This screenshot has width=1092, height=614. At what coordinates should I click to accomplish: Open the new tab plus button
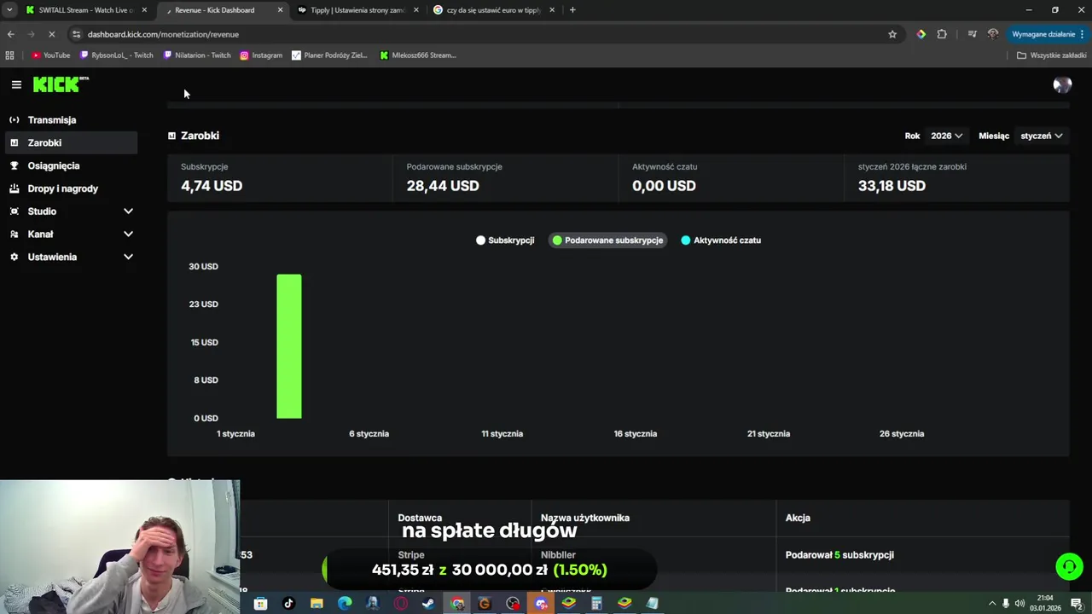pyautogui.click(x=572, y=10)
